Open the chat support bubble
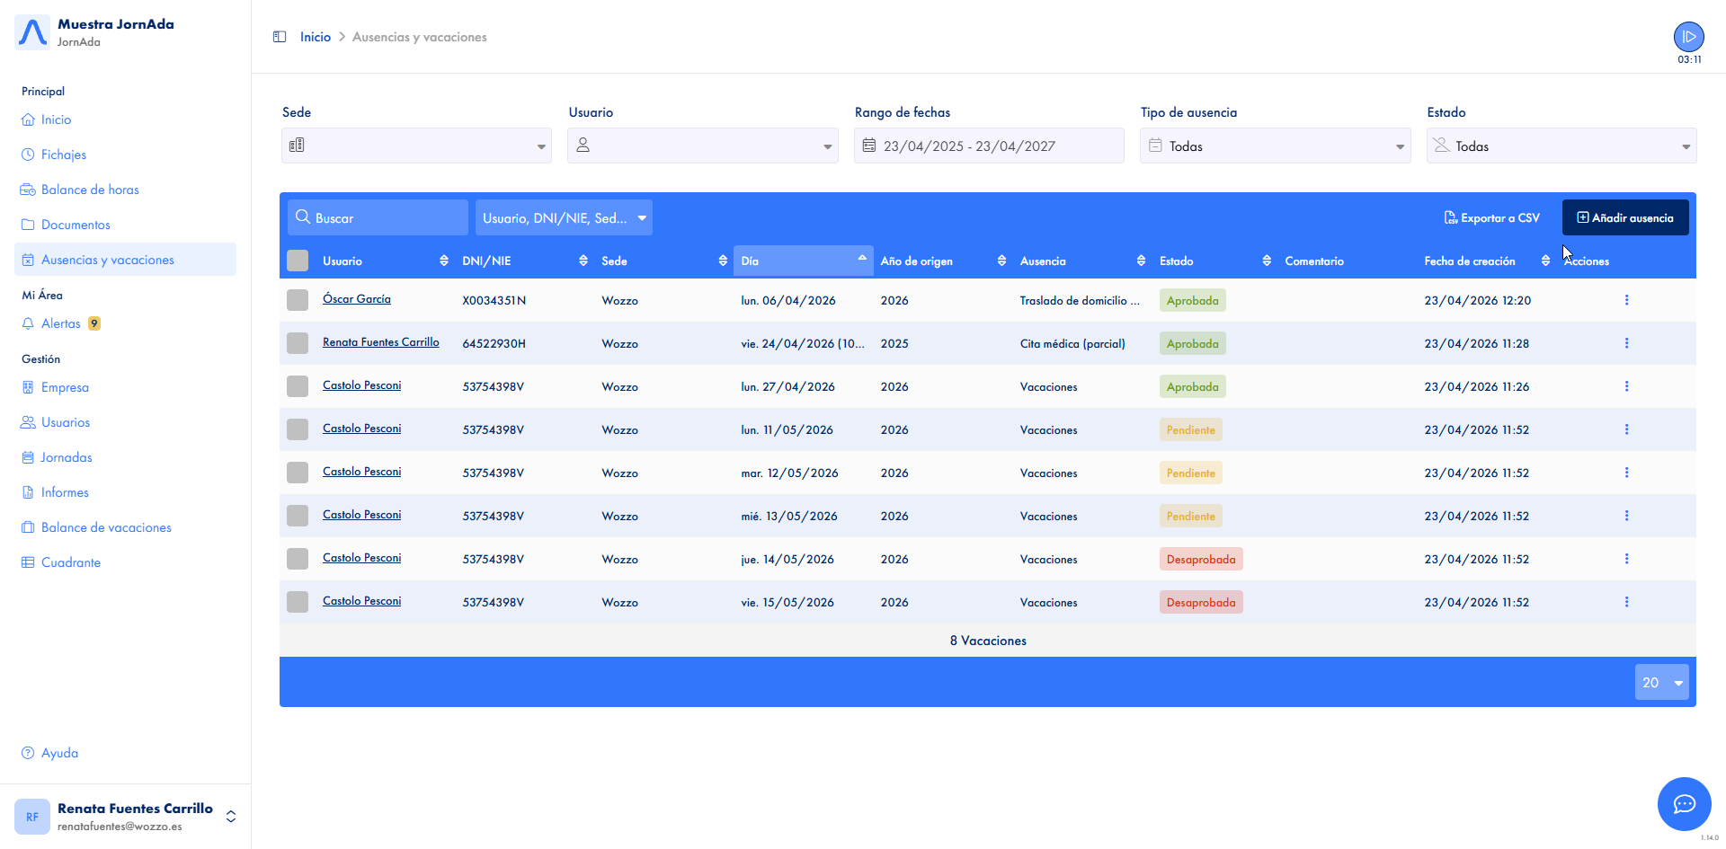The height and width of the screenshot is (849, 1726). tap(1684, 804)
